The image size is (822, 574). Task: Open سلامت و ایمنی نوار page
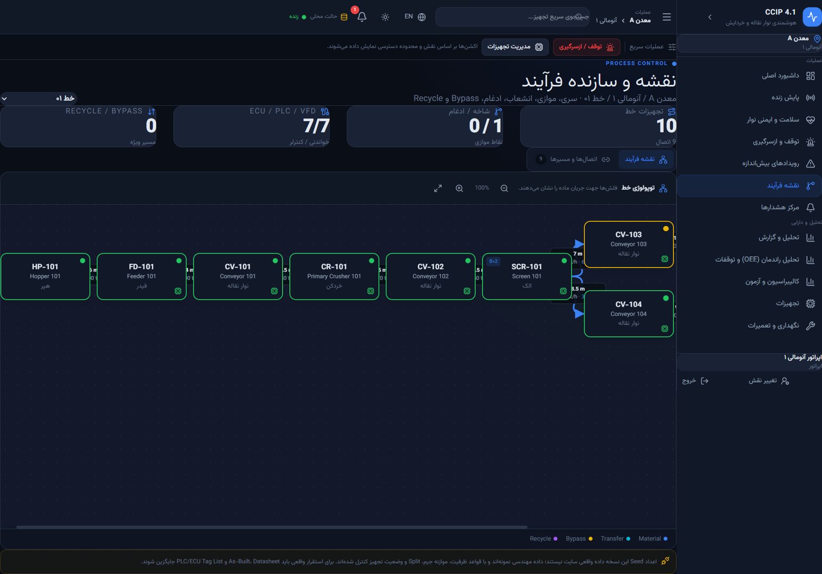pyautogui.click(x=749, y=120)
